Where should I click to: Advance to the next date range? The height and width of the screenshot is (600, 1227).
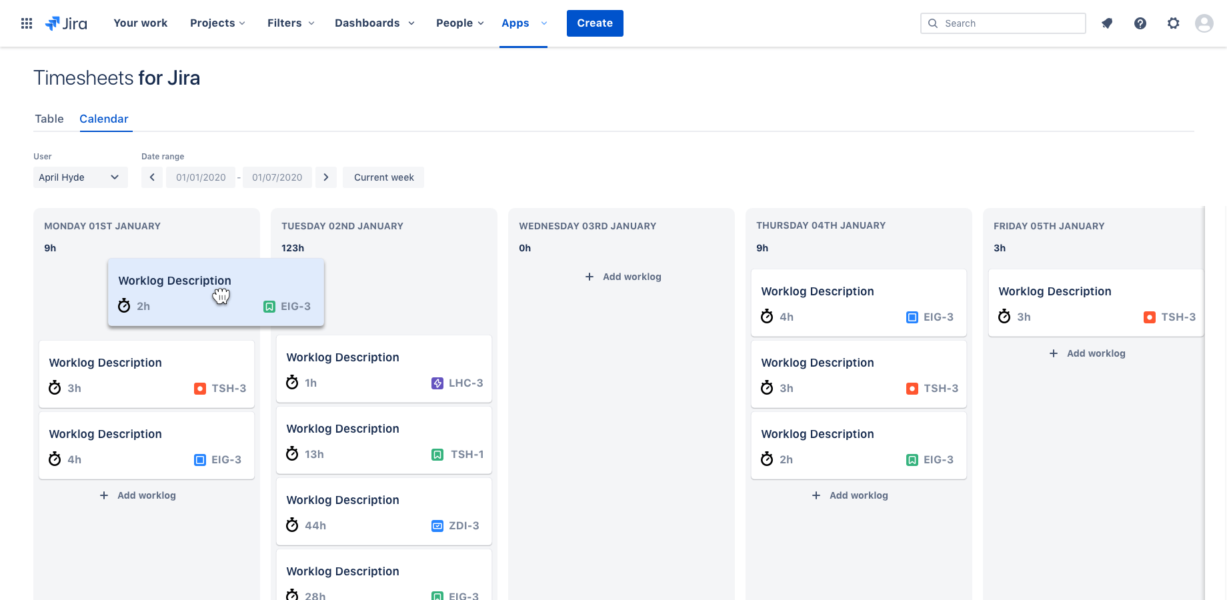(x=326, y=177)
